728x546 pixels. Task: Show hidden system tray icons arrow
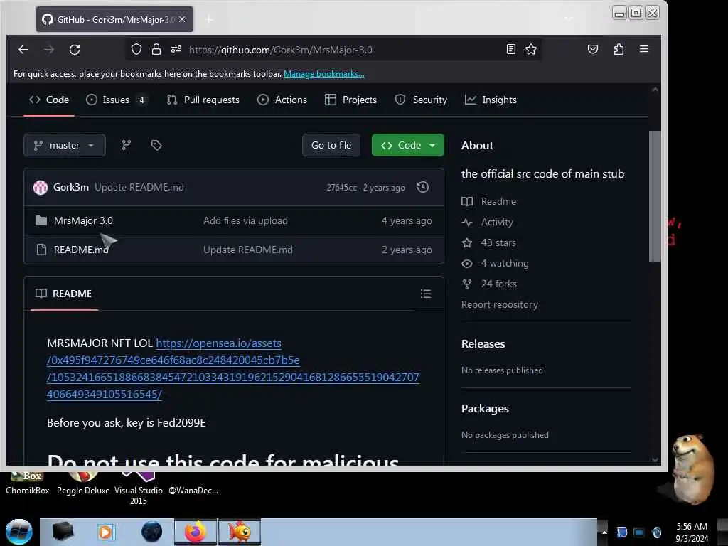point(604,532)
